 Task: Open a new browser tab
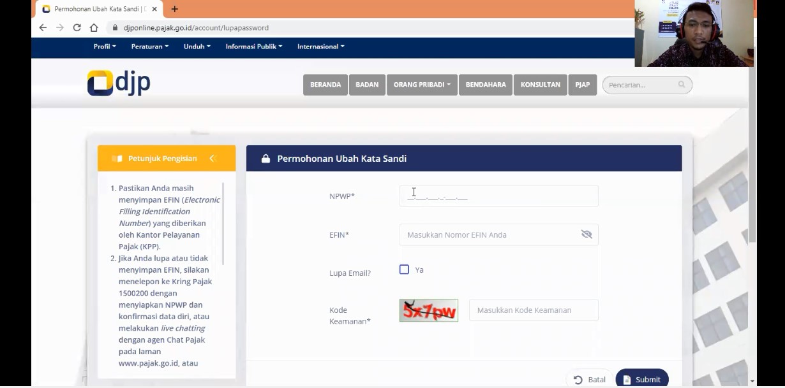point(174,9)
